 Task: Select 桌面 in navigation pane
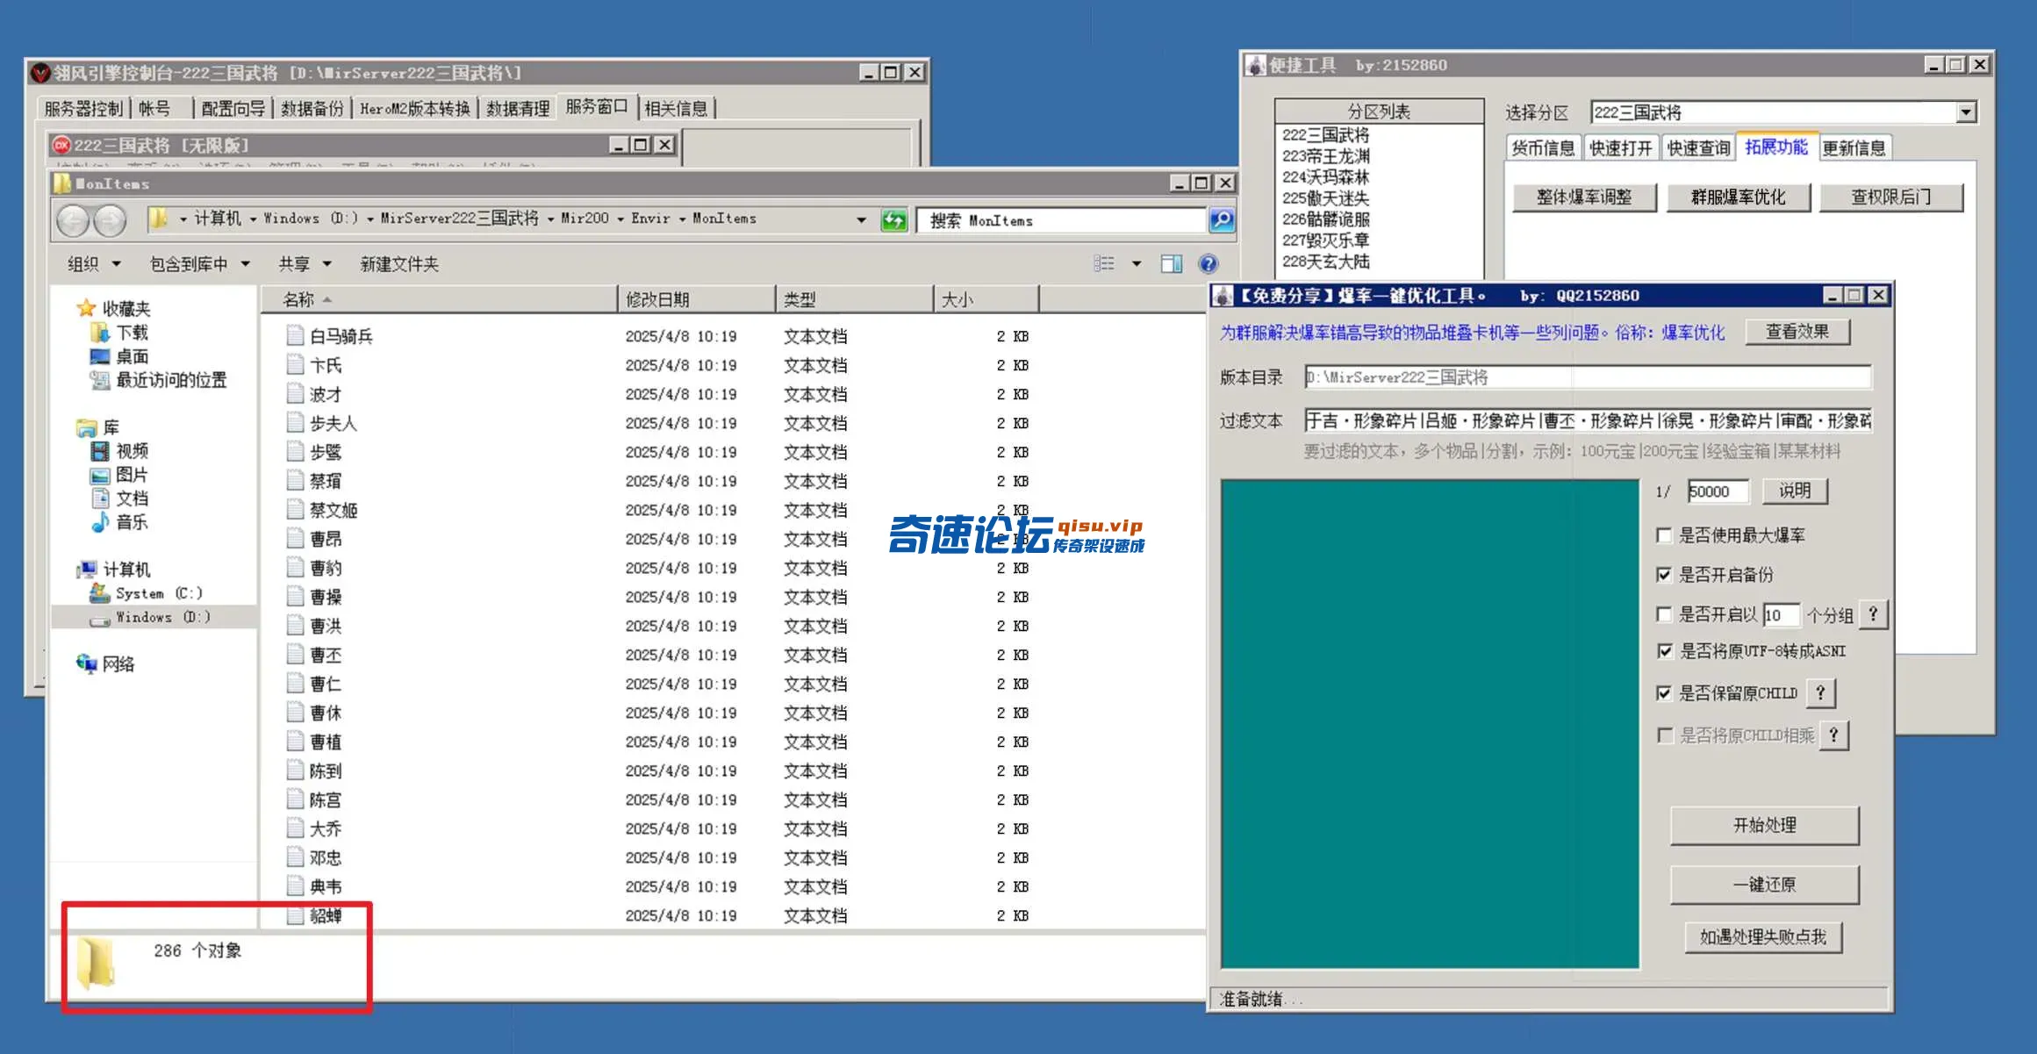point(120,356)
